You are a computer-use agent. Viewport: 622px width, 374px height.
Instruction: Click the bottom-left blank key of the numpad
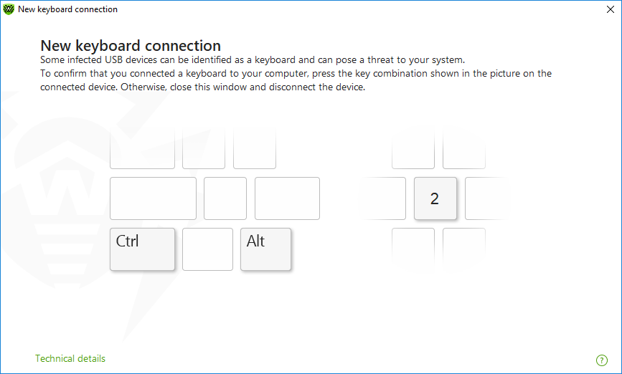pyautogui.click(x=413, y=247)
